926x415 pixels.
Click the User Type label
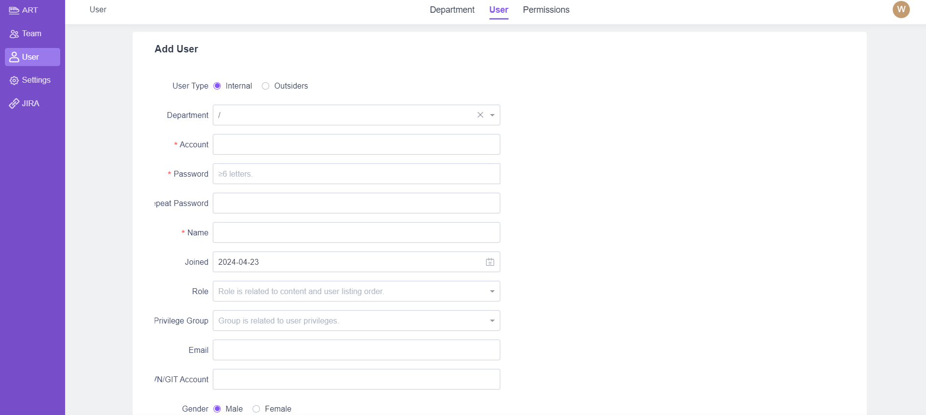[190, 86]
